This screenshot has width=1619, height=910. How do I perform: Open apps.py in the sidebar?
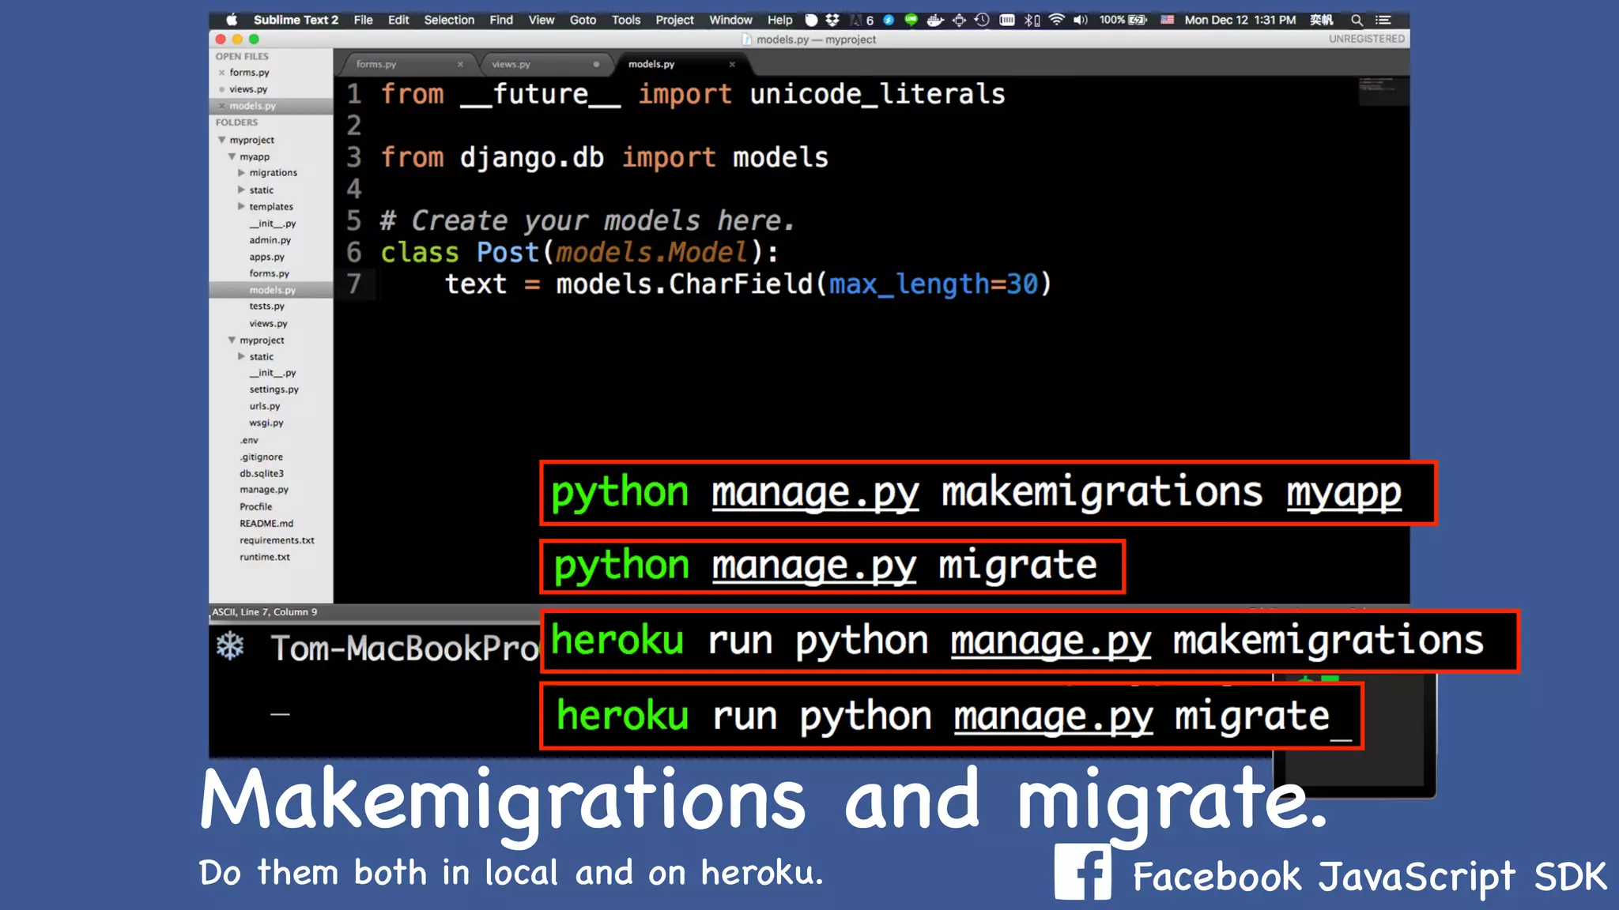click(267, 257)
